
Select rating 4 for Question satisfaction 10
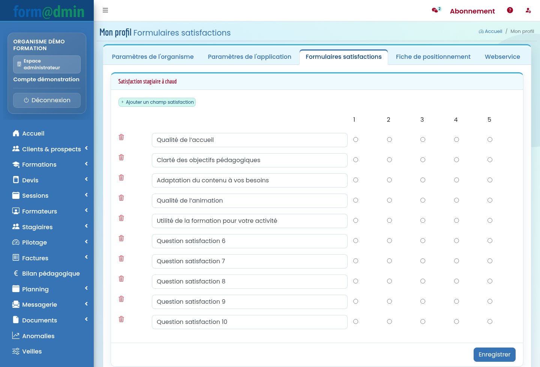tap(456, 322)
